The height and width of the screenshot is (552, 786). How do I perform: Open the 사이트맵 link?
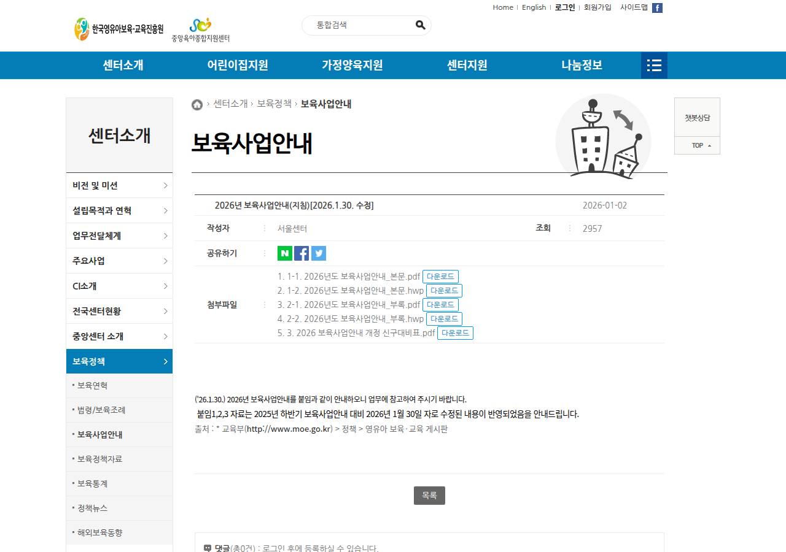tap(634, 7)
